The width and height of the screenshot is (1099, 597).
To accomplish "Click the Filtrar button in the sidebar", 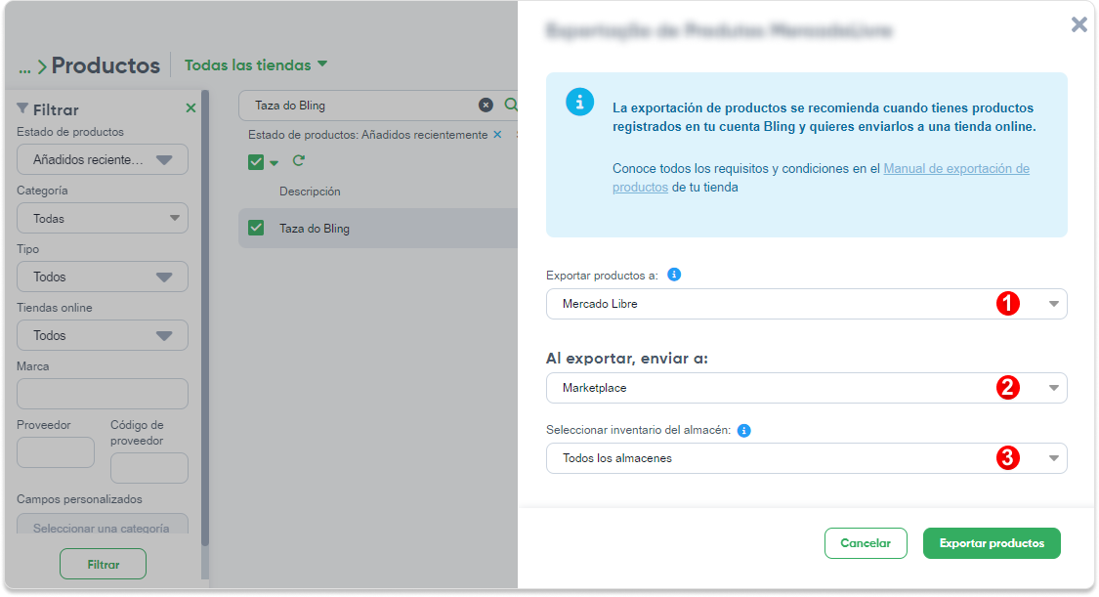I will click(x=103, y=564).
